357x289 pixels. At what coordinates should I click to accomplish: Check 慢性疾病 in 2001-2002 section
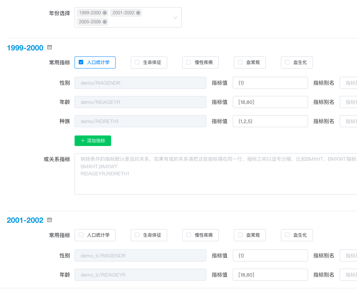point(189,235)
